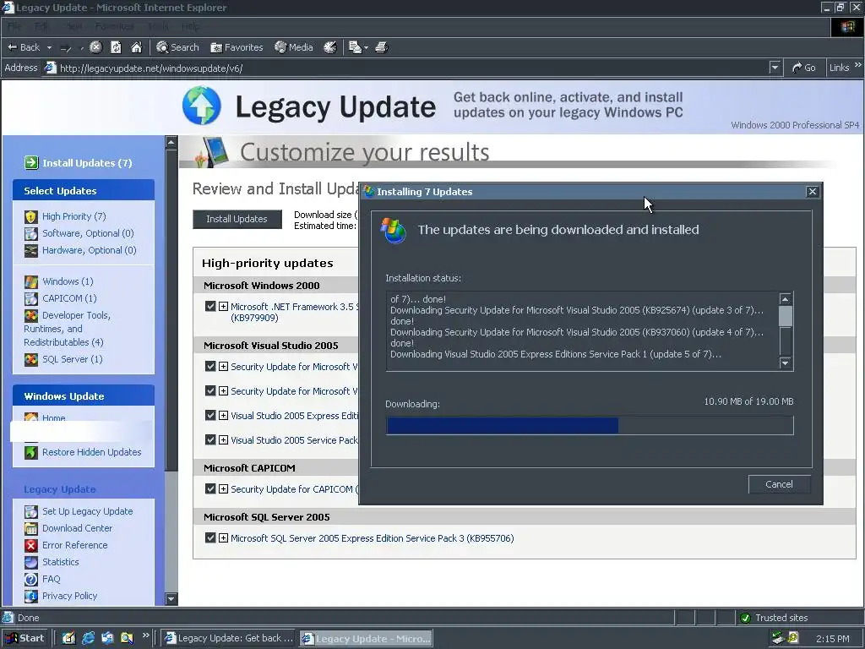Uncheck Visual Studio 2005 Express Editions update
This screenshot has width=865, height=649.
click(210, 415)
